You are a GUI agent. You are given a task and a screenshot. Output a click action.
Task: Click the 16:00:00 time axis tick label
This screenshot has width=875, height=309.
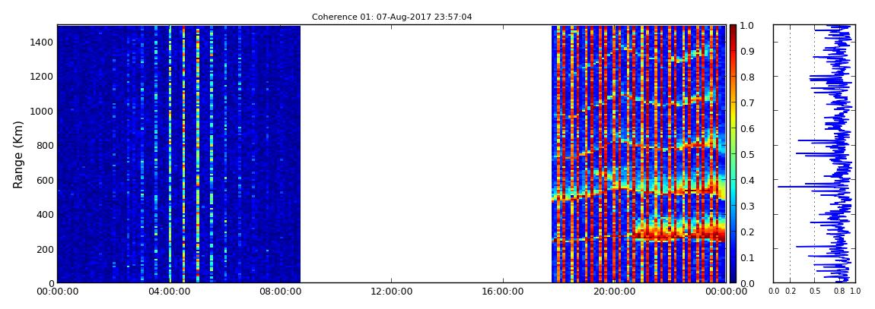[504, 292]
